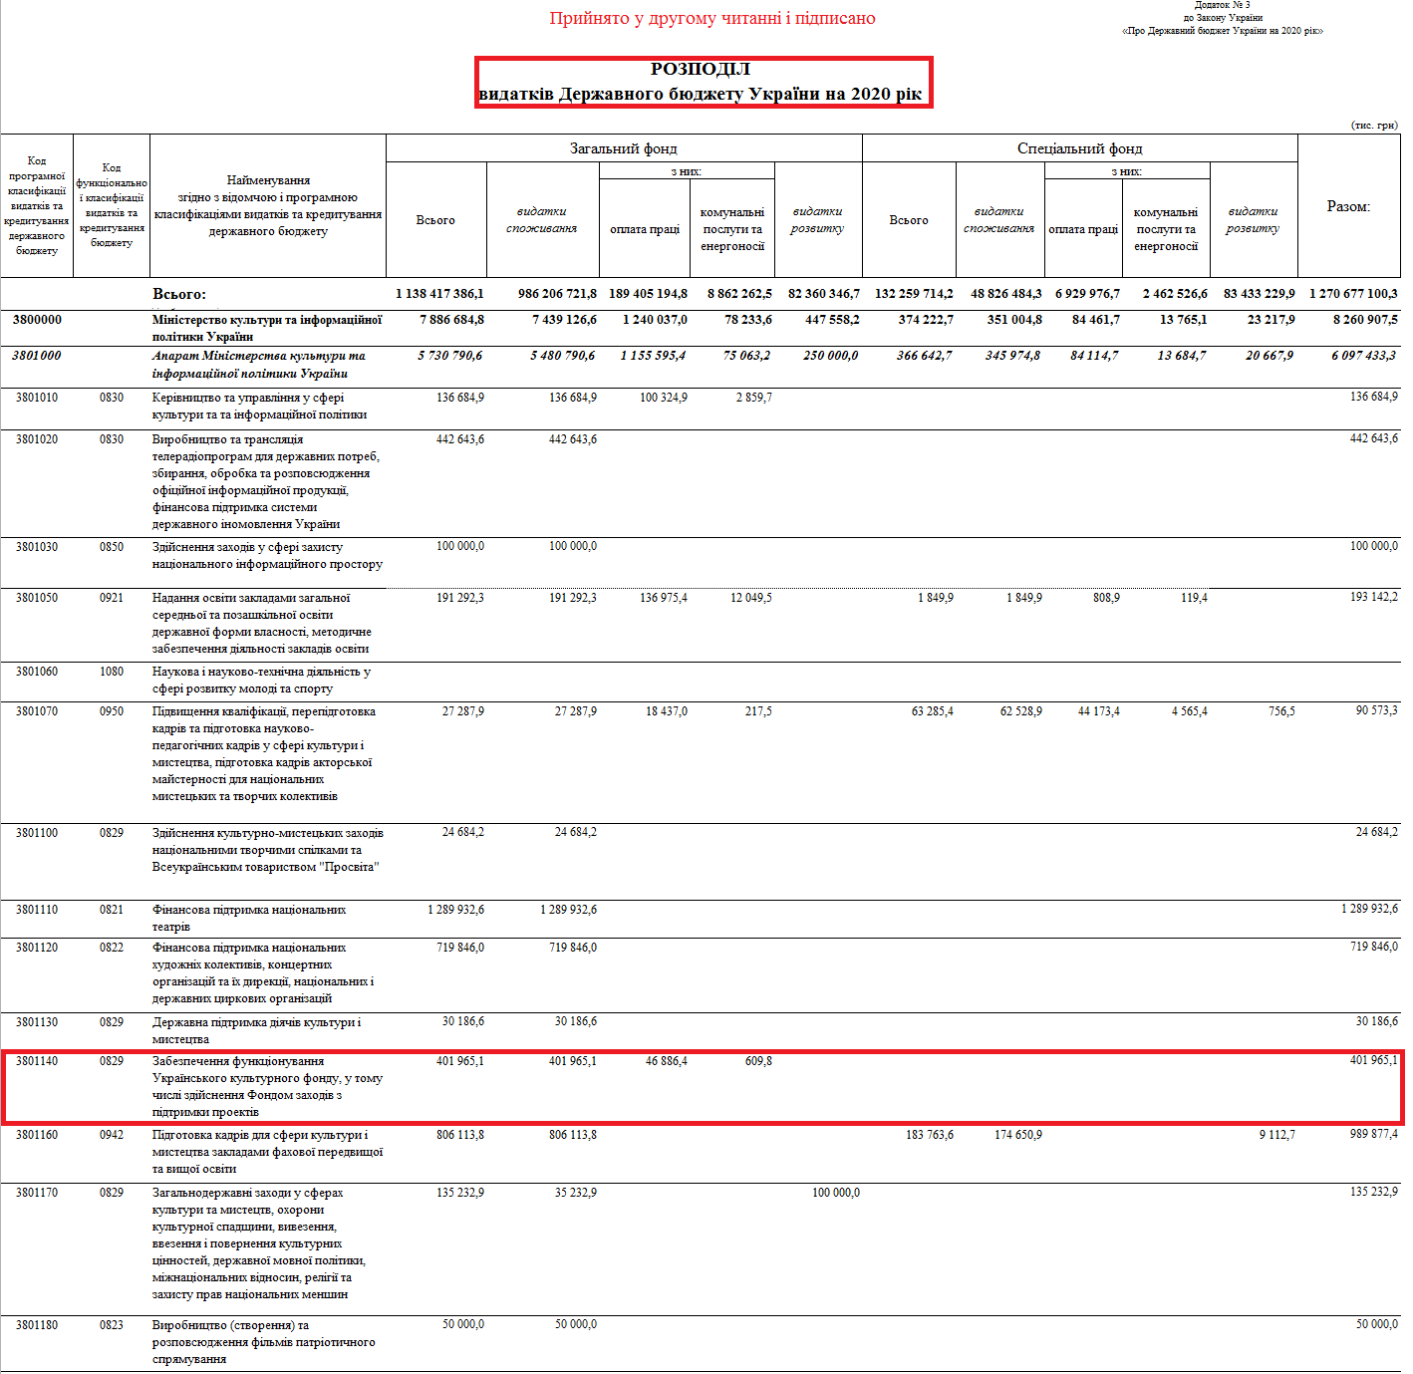Click видатки розвитку value 100 000,0

click(836, 1193)
